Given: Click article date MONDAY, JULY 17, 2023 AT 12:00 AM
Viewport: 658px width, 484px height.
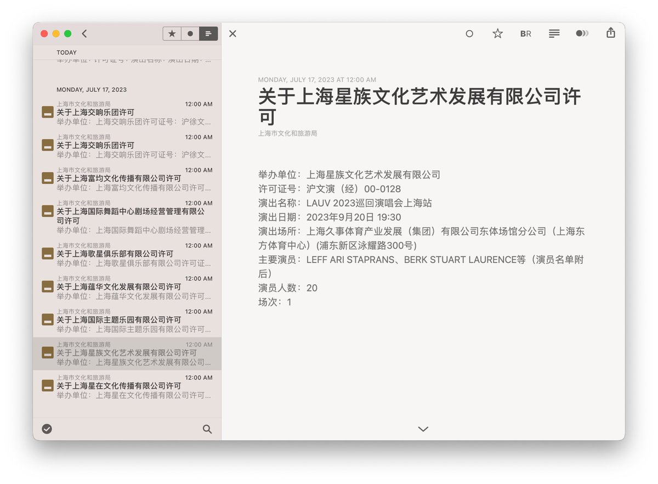Looking at the screenshot, I should click(317, 80).
